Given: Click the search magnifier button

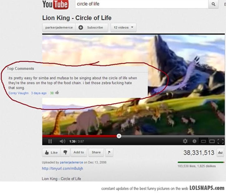Looking at the screenshot, I should 213,4.
